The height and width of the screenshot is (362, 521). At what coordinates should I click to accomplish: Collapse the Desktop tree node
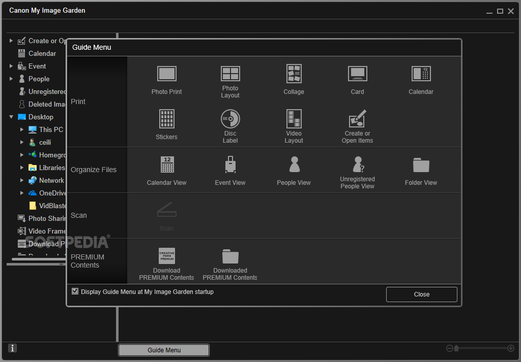(11, 117)
